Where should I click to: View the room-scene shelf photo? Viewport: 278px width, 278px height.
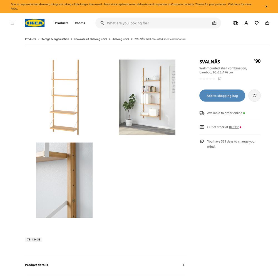(x=147, y=97)
